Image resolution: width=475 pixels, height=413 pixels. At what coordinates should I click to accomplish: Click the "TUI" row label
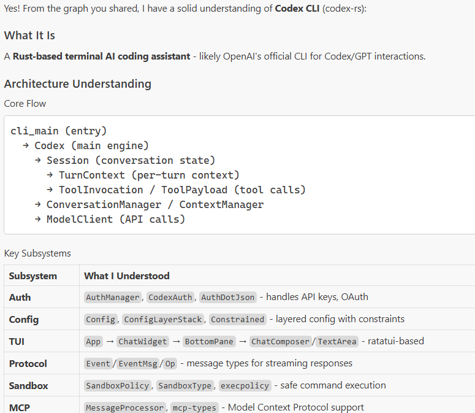pyautogui.click(x=17, y=342)
